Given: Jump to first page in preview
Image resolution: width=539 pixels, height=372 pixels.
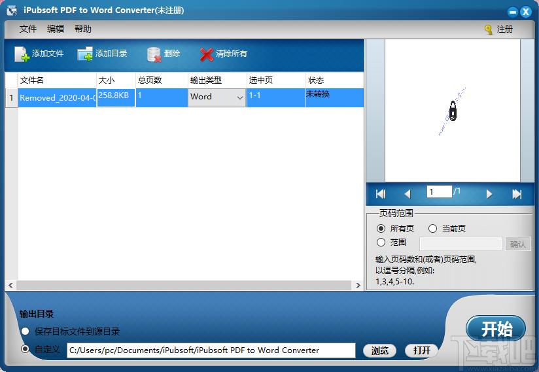Looking at the screenshot, I should pyautogui.click(x=381, y=194).
